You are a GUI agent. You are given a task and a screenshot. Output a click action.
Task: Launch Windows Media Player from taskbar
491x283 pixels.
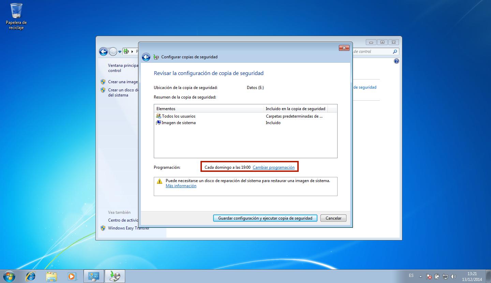coord(72,276)
